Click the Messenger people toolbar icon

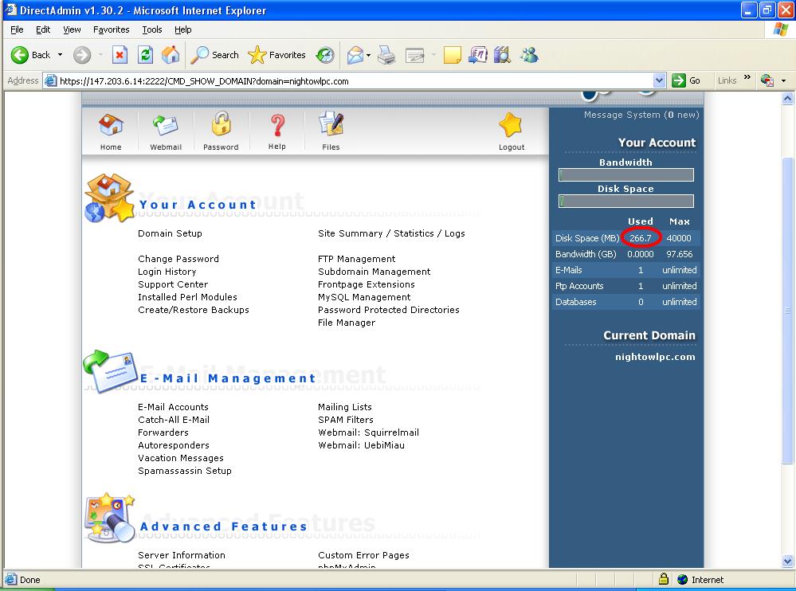tap(529, 55)
